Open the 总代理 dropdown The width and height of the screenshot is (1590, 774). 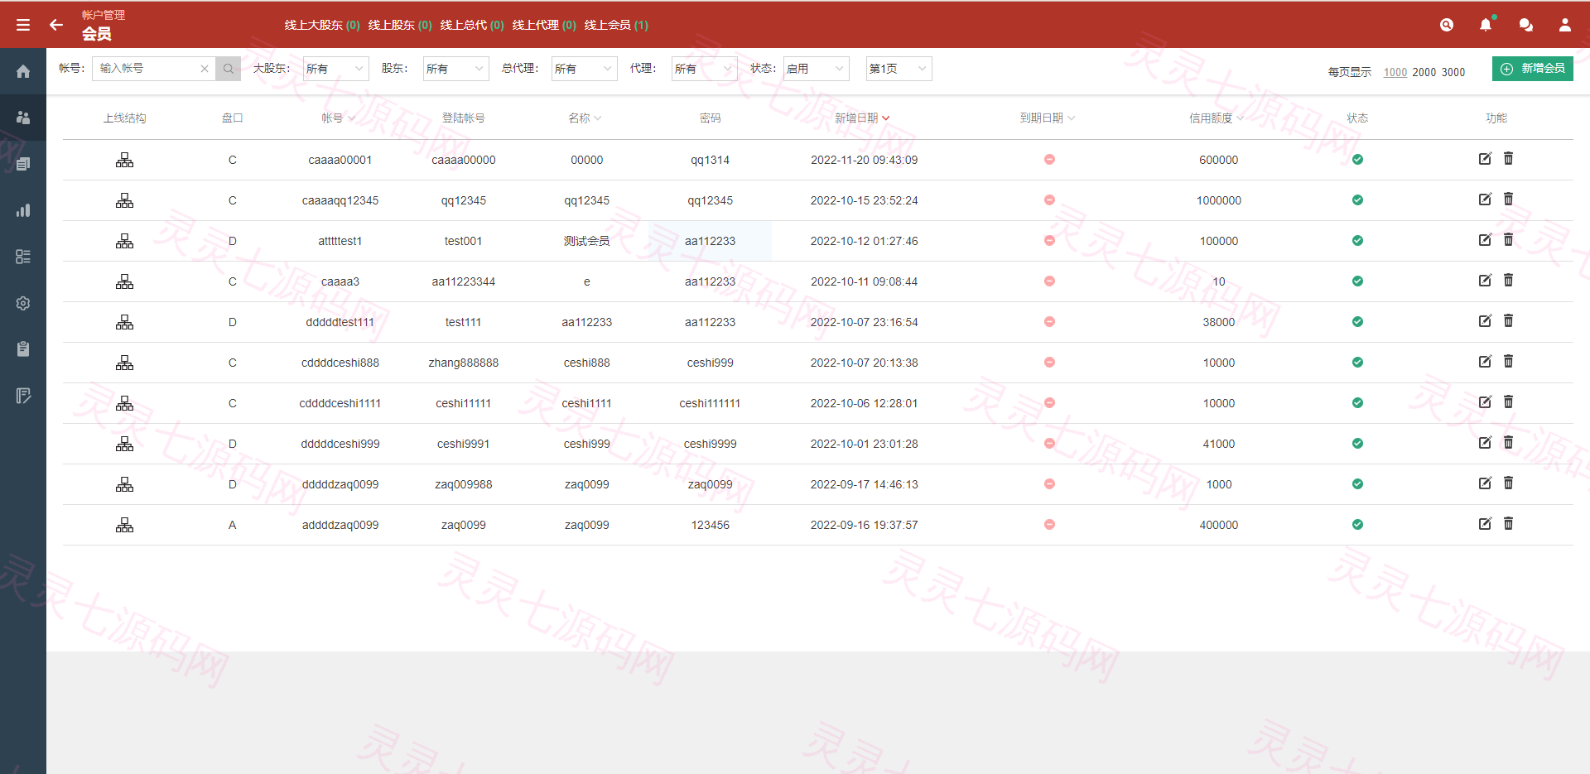tap(584, 69)
